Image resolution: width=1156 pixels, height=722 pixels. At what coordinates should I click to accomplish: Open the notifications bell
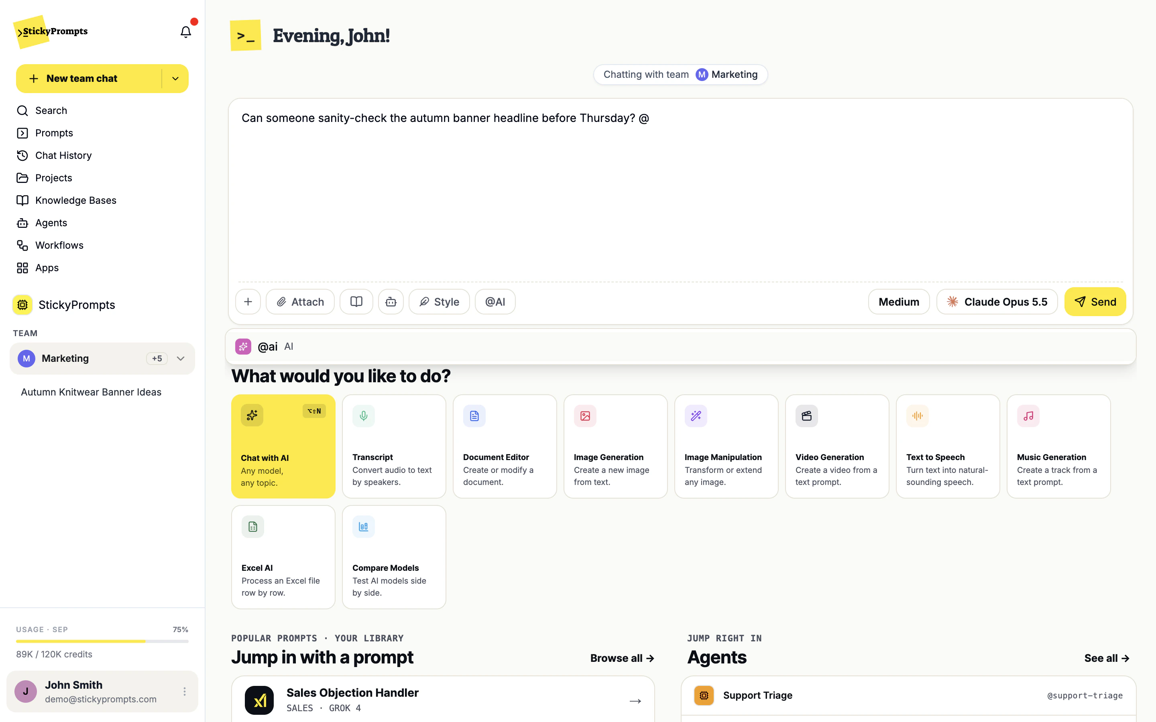tap(185, 32)
